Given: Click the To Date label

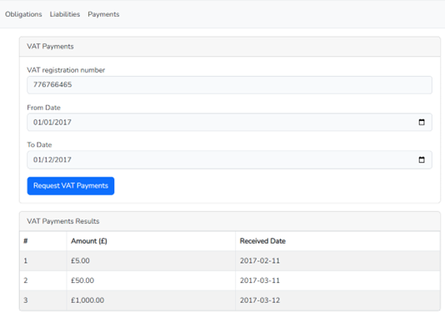Looking at the screenshot, I should 39,145.
